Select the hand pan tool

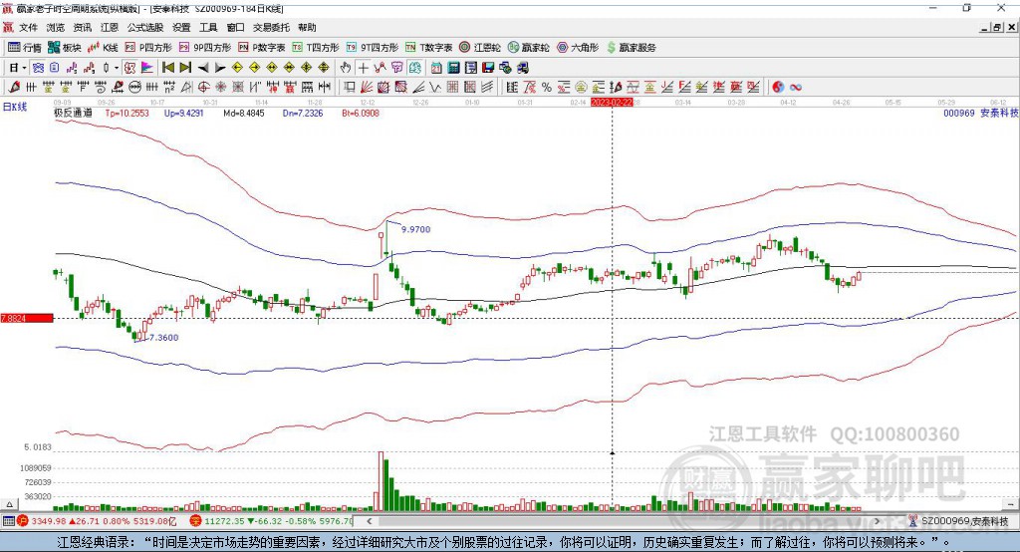point(346,68)
